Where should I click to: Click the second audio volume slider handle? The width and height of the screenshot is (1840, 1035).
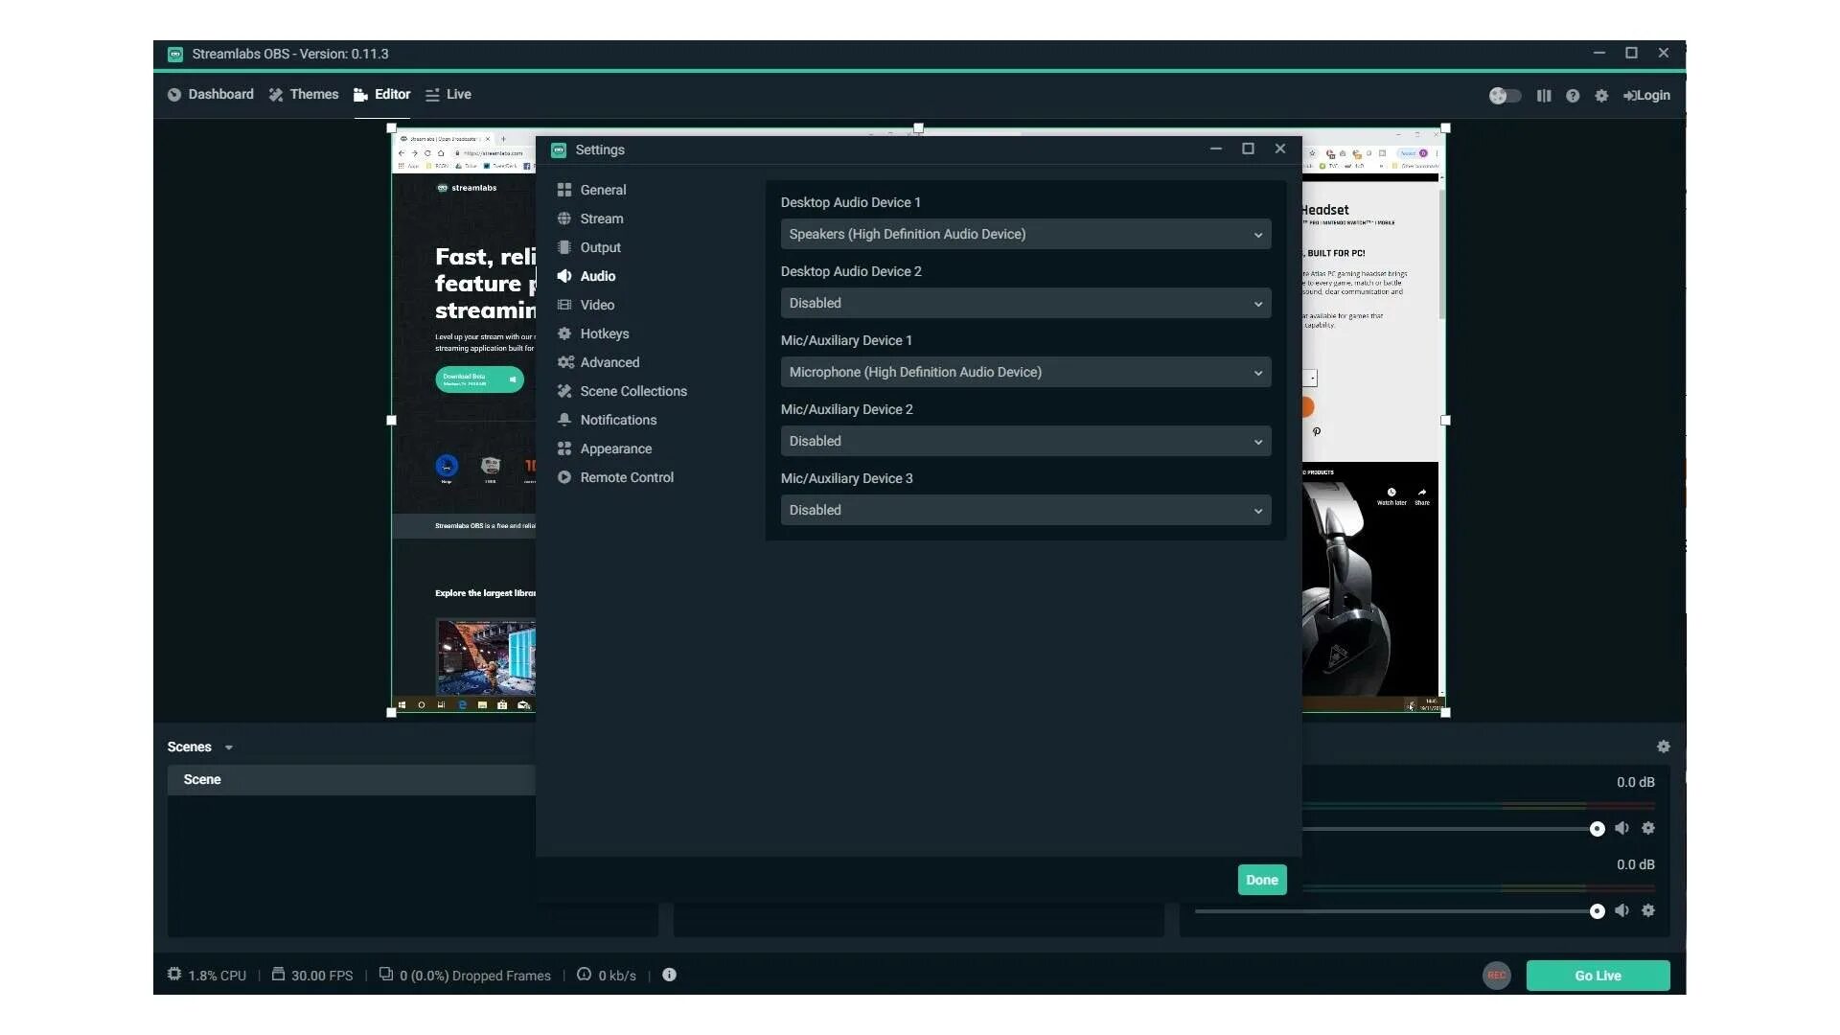pyautogui.click(x=1597, y=911)
